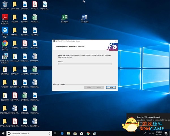Select the TQDFJHPU audio file icon
The image size is (170, 136).
(x=45, y=6)
